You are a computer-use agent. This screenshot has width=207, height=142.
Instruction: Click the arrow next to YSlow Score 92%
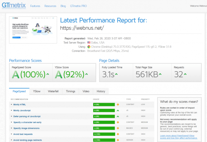(x=87, y=74)
